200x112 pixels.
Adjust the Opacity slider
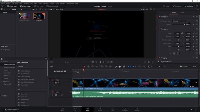178,24
